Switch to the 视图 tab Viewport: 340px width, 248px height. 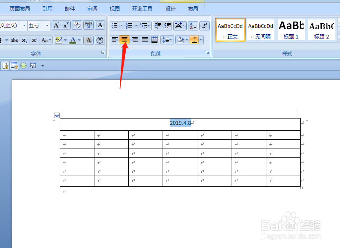pyautogui.click(x=114, y=8)
